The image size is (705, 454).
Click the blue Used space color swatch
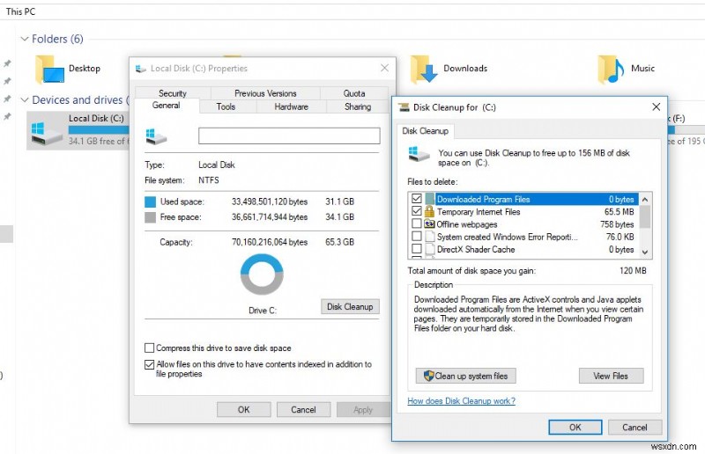(150, 202)
